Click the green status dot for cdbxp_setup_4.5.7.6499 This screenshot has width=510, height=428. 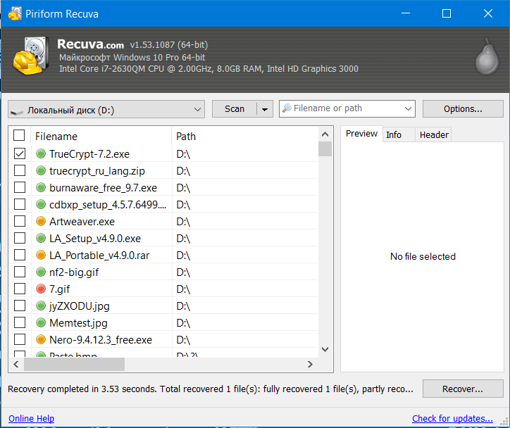[41, 204]
